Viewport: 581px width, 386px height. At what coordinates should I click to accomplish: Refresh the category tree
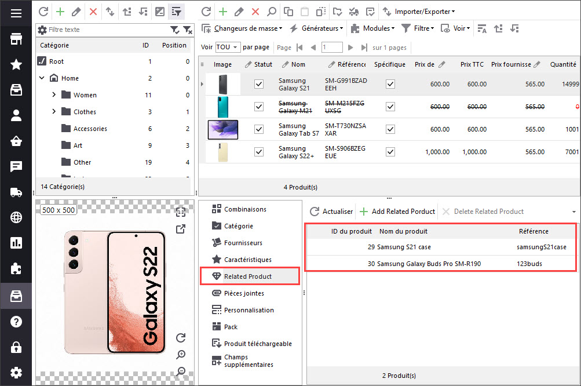tap(43, 12)
